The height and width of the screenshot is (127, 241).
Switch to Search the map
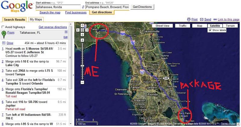coord(50,12)
